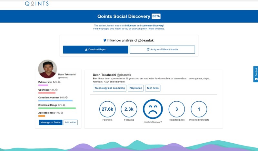Click the Emotional Range green bar
The width and height of the screenshot is (258, 151).
coord(57,108)
